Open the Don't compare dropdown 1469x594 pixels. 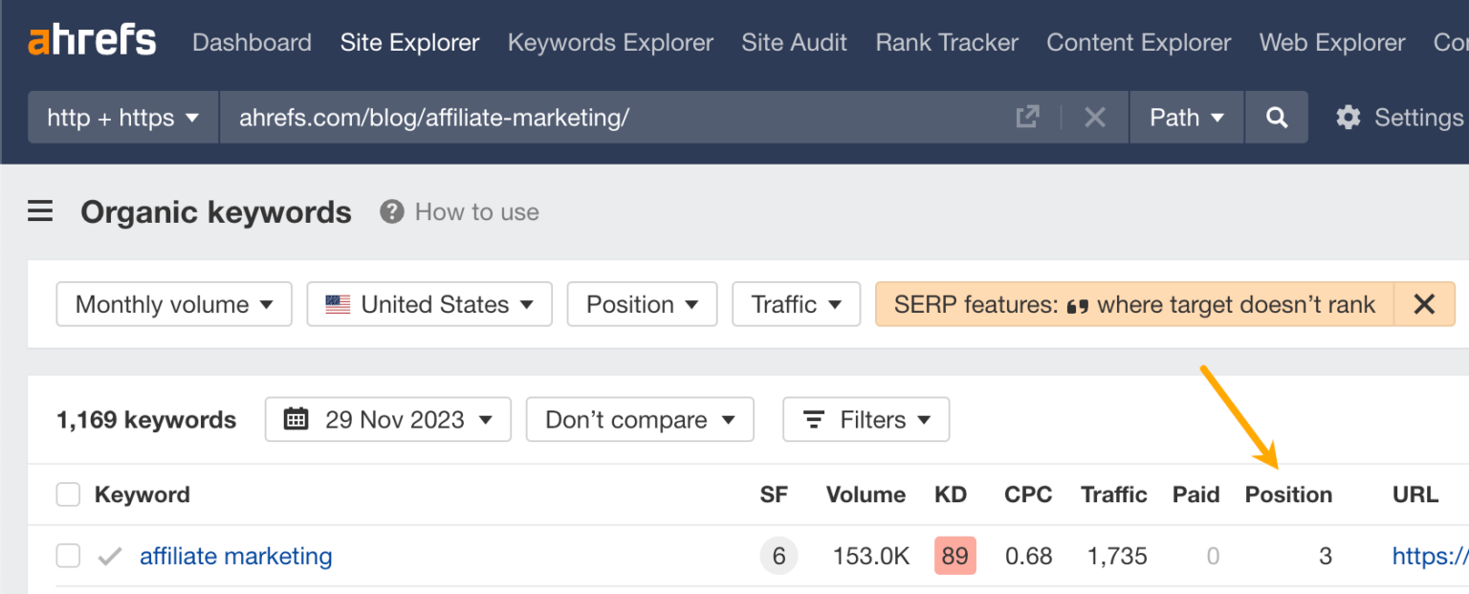[x=639, y=419]
